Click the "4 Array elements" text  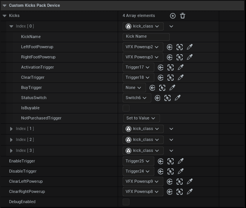[139, 16]
